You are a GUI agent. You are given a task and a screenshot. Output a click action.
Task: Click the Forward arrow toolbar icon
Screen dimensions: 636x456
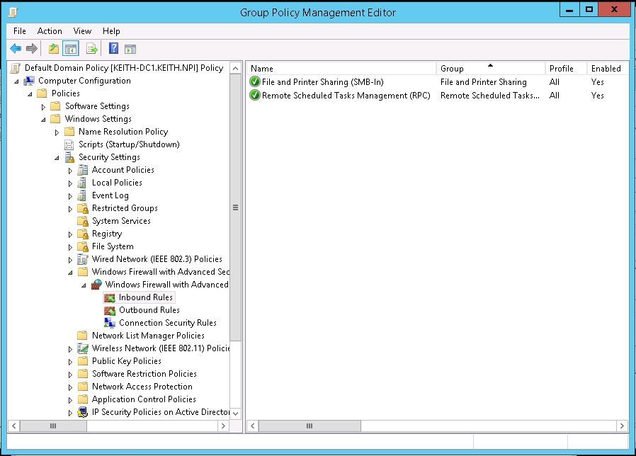[x=32, y=49]
